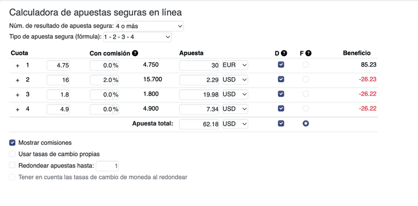Open the Tipo de apuesta segura formula dropdown

tap(137, 37)
